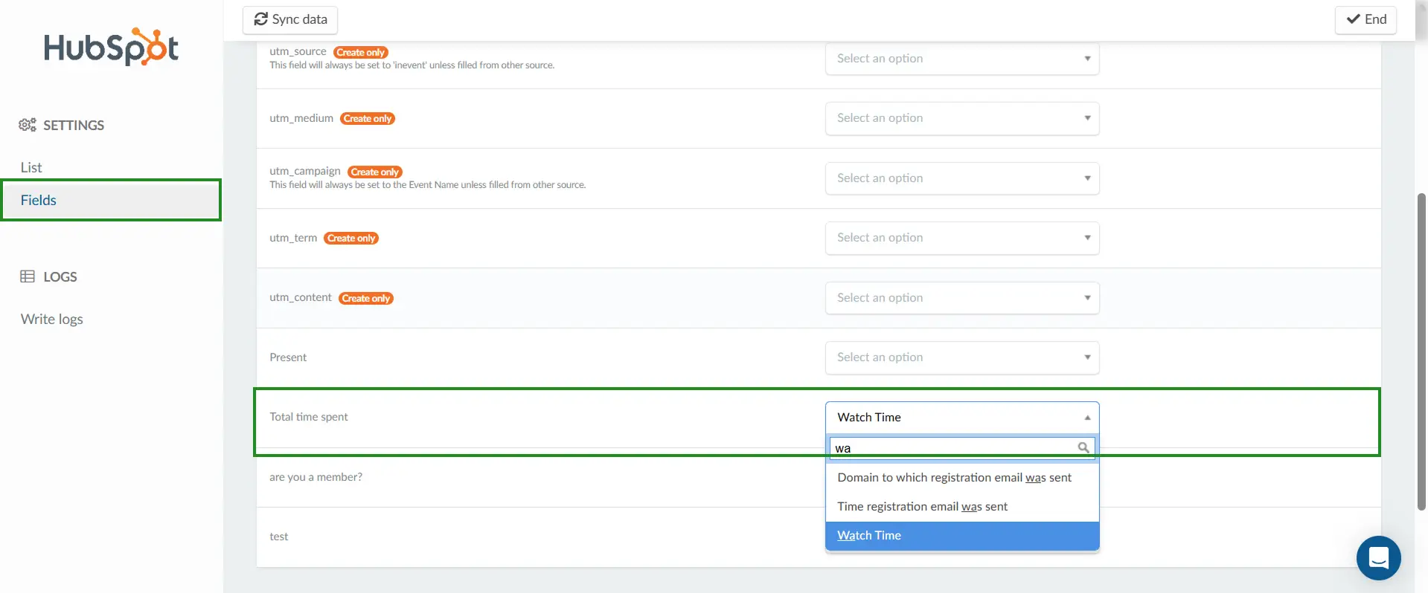This screenshot has width=1428, height=593.
Task: Click the refresh icon in Sync data
Action: [x=260, y=19]
